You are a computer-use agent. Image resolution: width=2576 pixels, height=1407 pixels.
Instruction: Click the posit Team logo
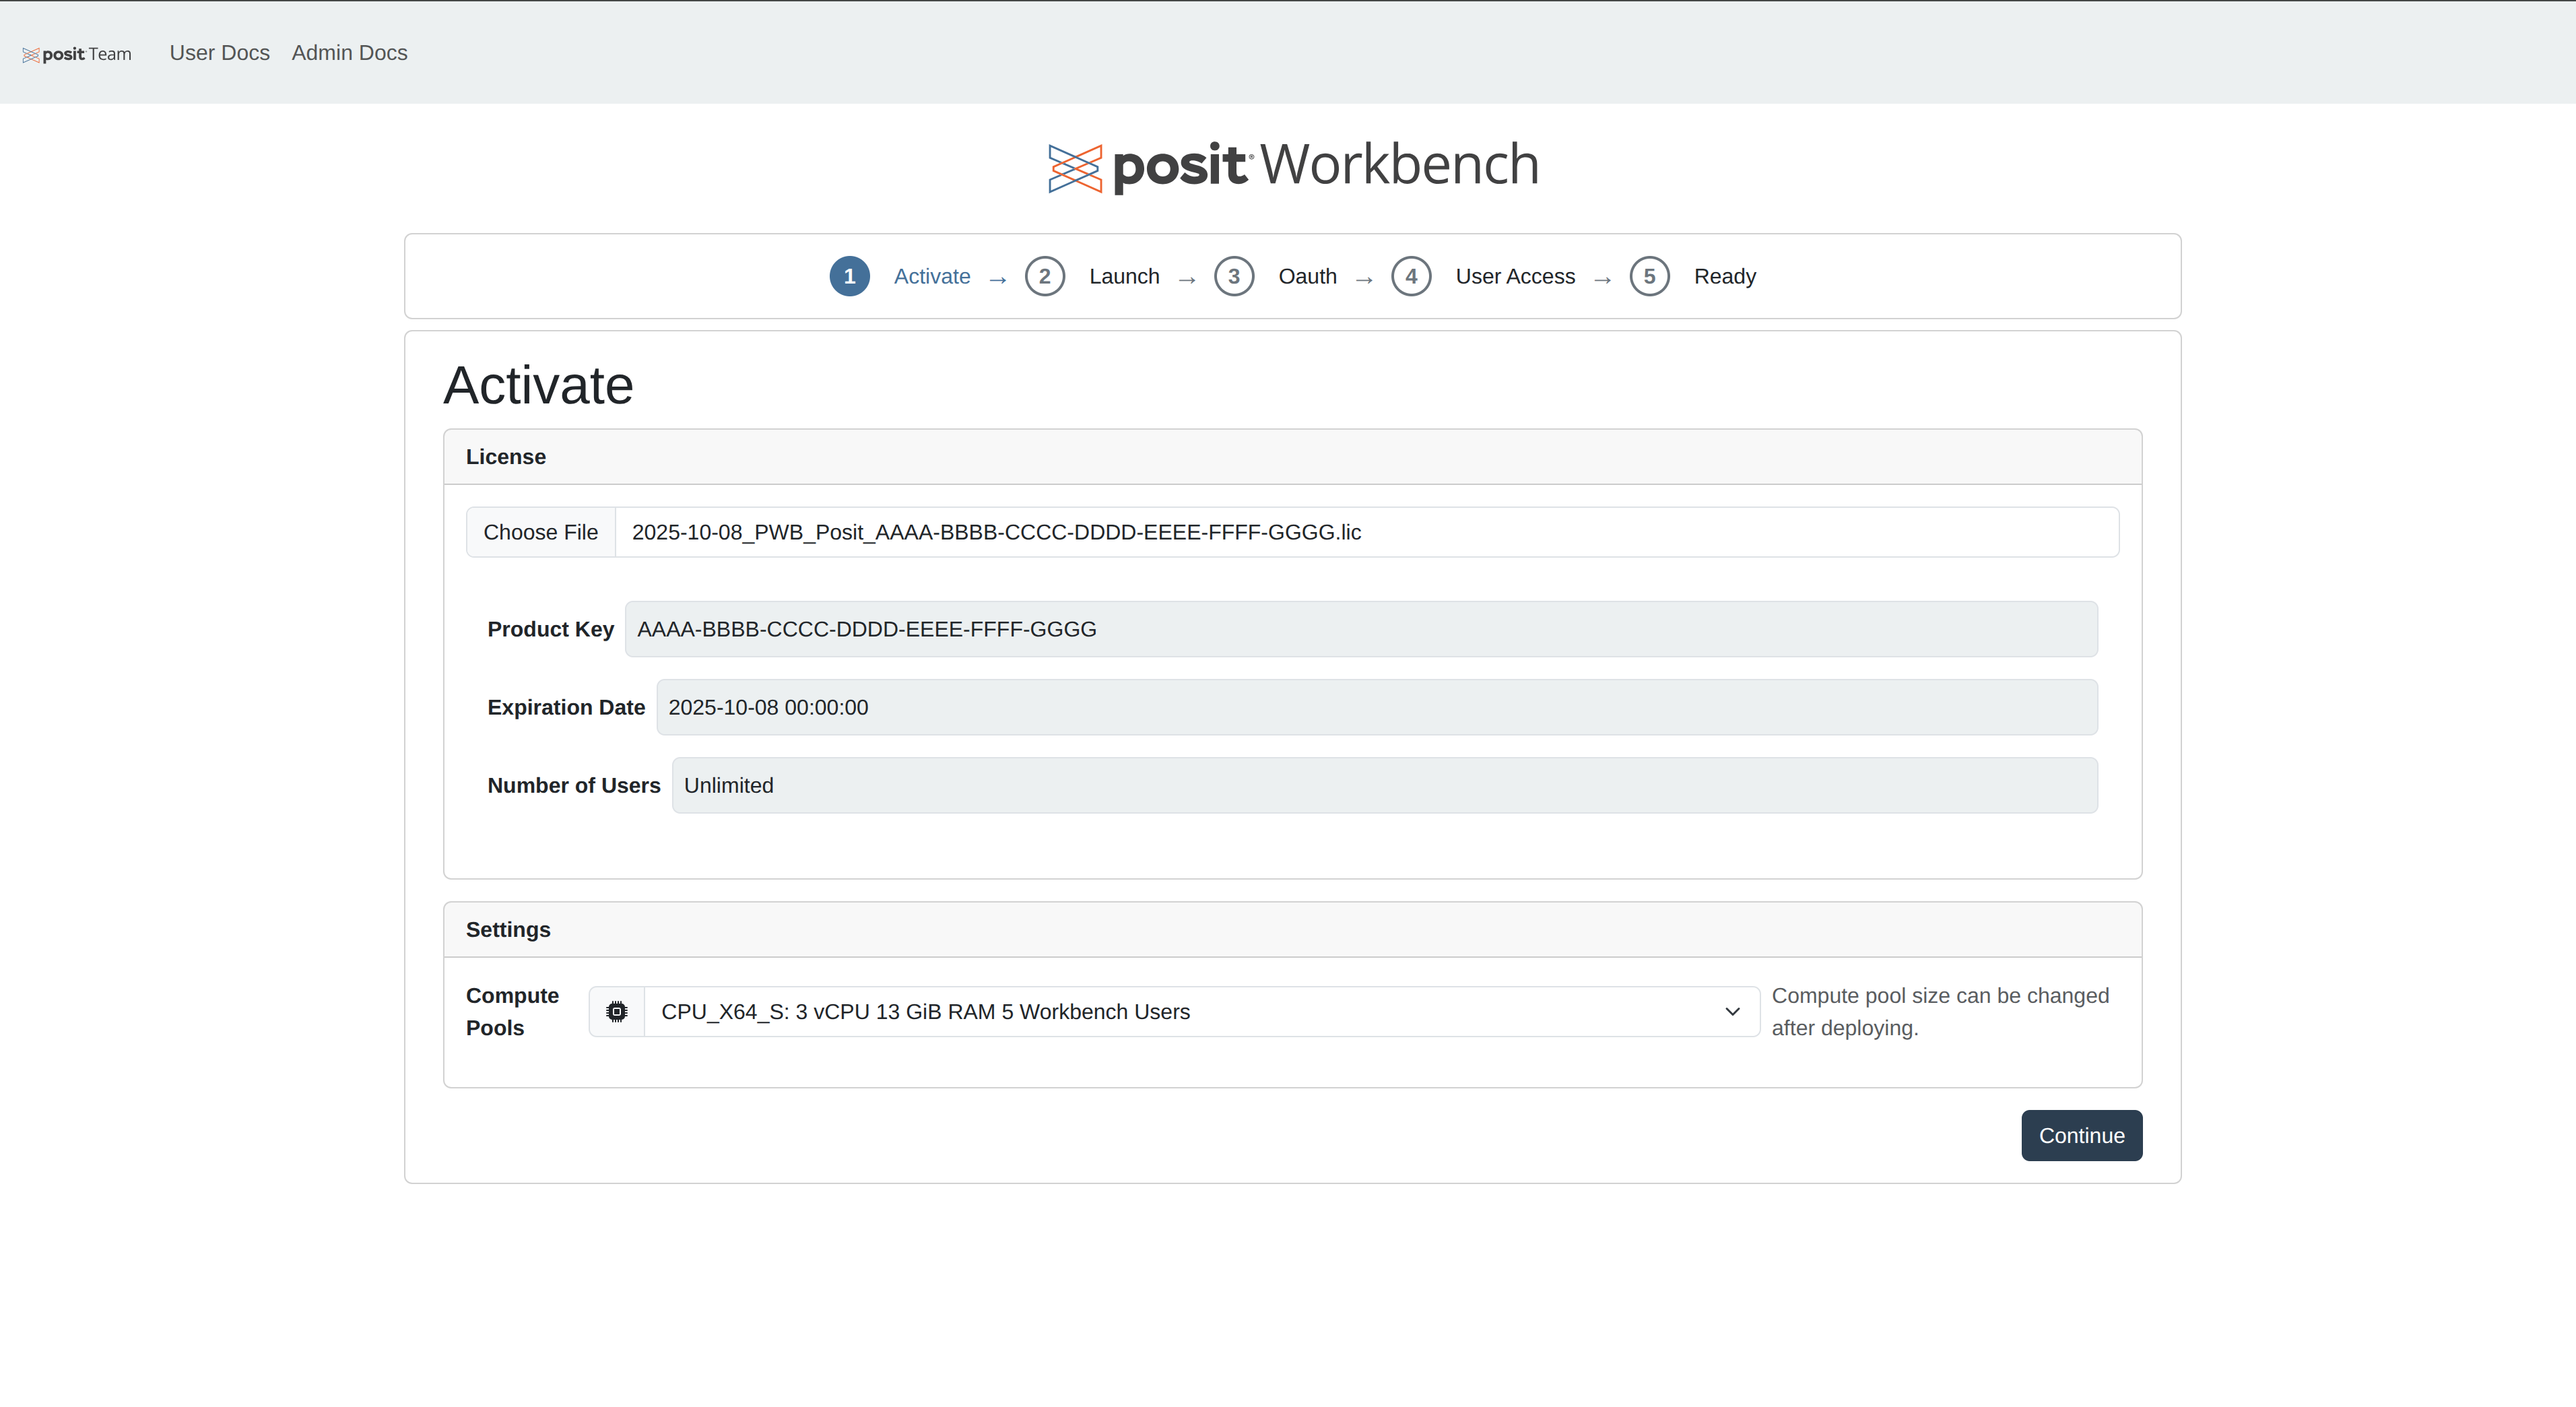(x=77, y=54)
